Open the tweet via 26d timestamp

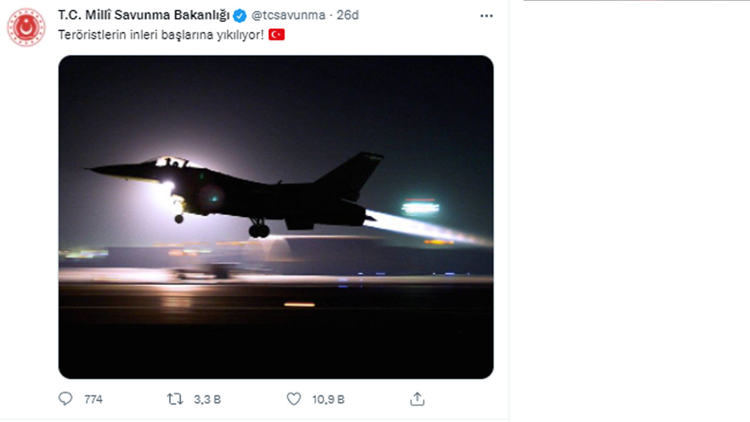[x=347, y=15]
